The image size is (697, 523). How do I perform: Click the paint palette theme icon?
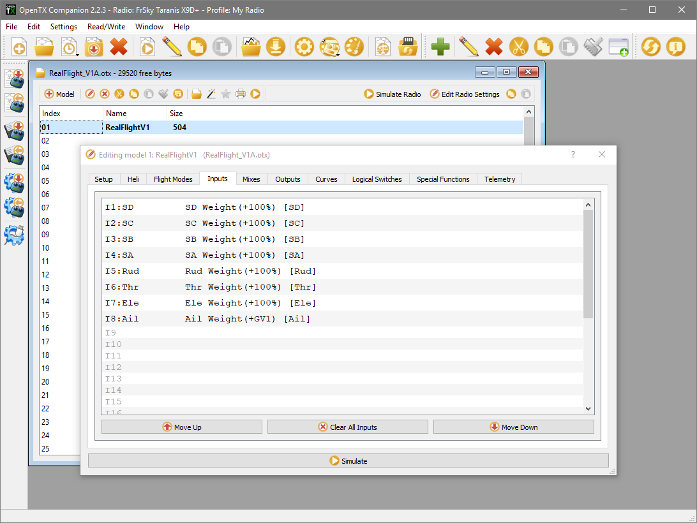(354, 47)
